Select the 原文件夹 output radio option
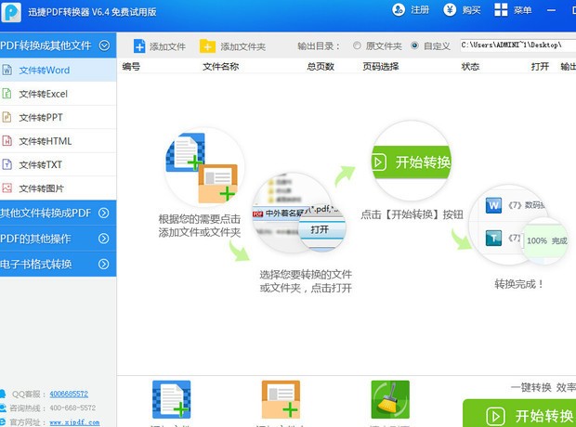 click(359, 45)
